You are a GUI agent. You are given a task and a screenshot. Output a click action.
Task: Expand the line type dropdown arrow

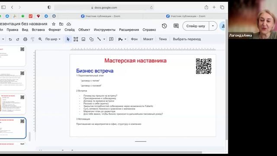click(x=104, y=39)
